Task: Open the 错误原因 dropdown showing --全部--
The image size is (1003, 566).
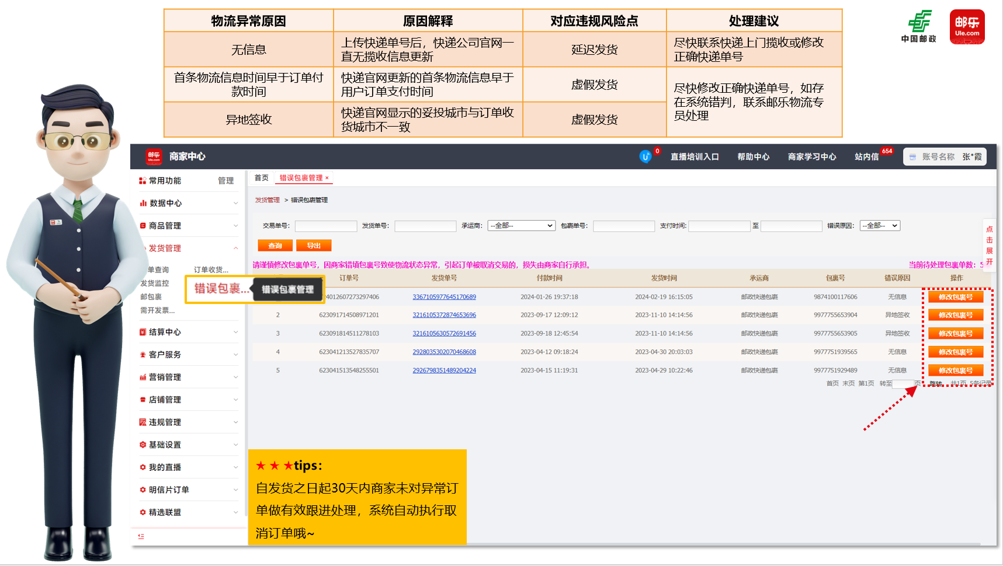Action: coord(880,226)
